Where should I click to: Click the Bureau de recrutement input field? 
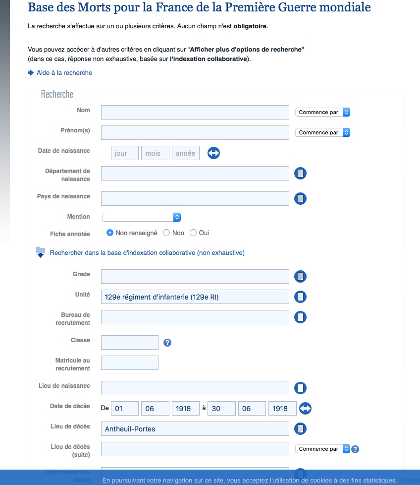pyautogui.click(x=195, y=317)
